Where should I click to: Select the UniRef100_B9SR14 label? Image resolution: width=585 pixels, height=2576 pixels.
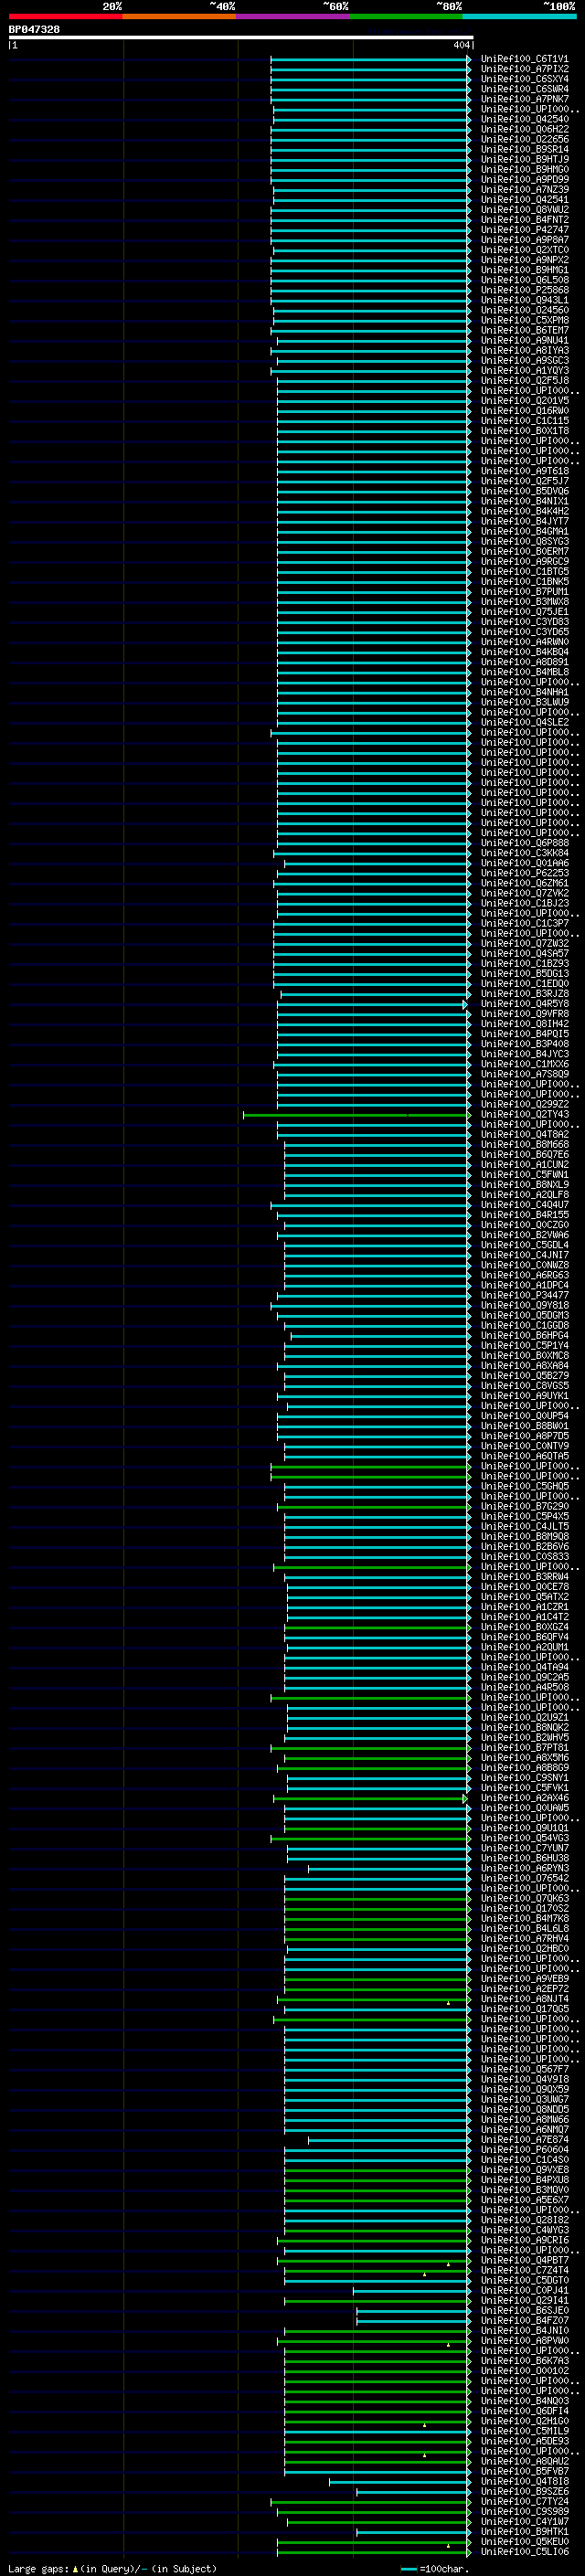525,149
